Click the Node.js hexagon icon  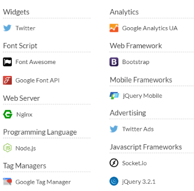[x=8, y=148]
